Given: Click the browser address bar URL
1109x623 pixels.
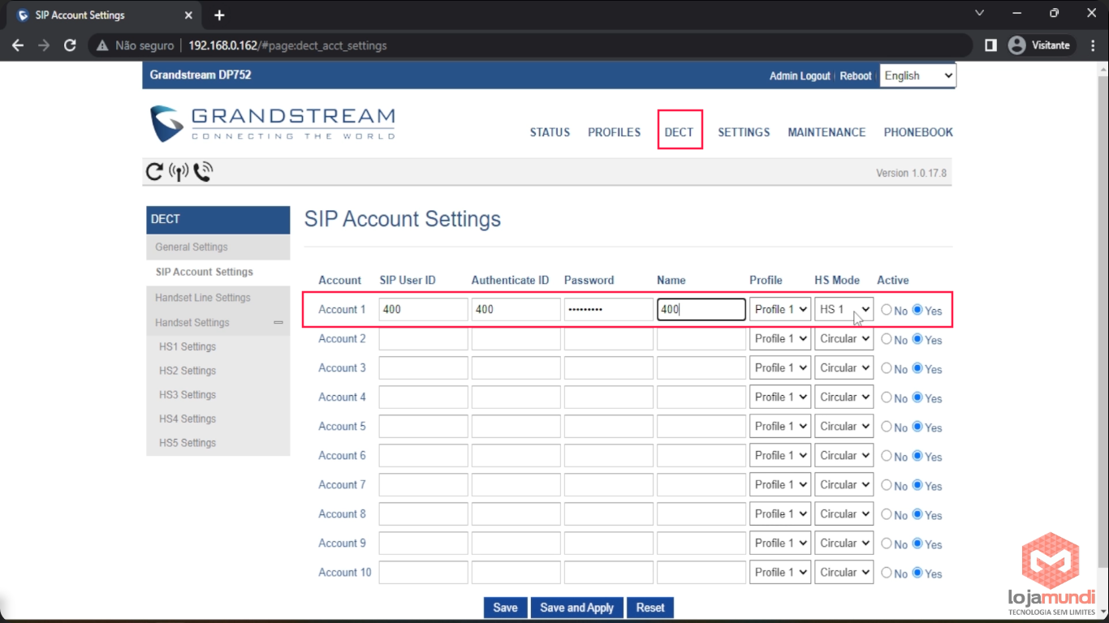Looking at the screenshot, I should click(287, 45).
